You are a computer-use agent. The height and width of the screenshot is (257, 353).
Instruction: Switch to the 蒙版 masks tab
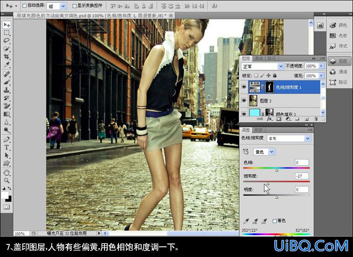tap(258, 130)
